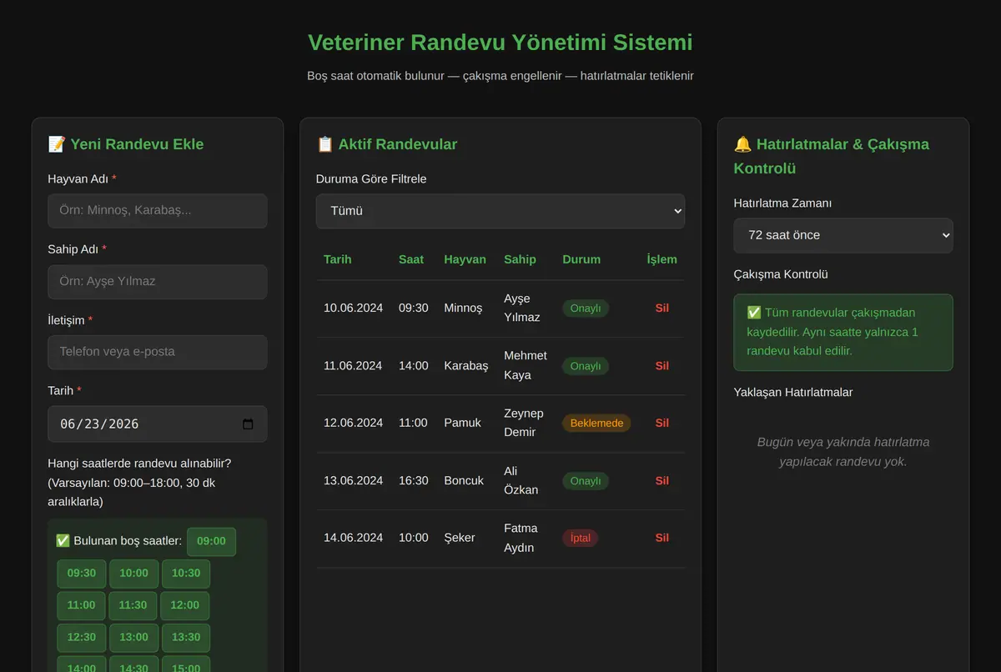Select the Tarih date field
The height and width of the screenshot is (672, 1001).
pyautogui.click(x=158, y=424)
